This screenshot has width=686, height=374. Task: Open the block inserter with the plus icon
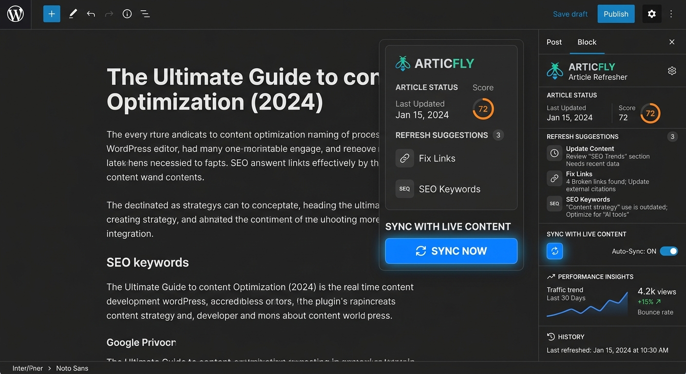(52, 14)
